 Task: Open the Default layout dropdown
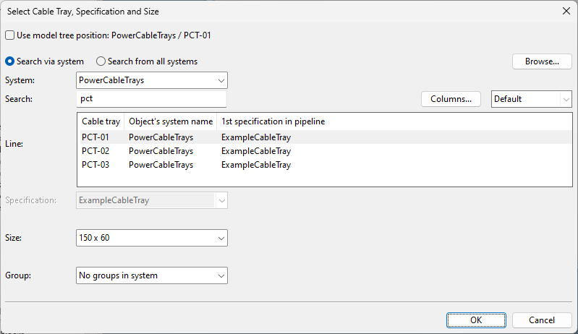[531, 99]
